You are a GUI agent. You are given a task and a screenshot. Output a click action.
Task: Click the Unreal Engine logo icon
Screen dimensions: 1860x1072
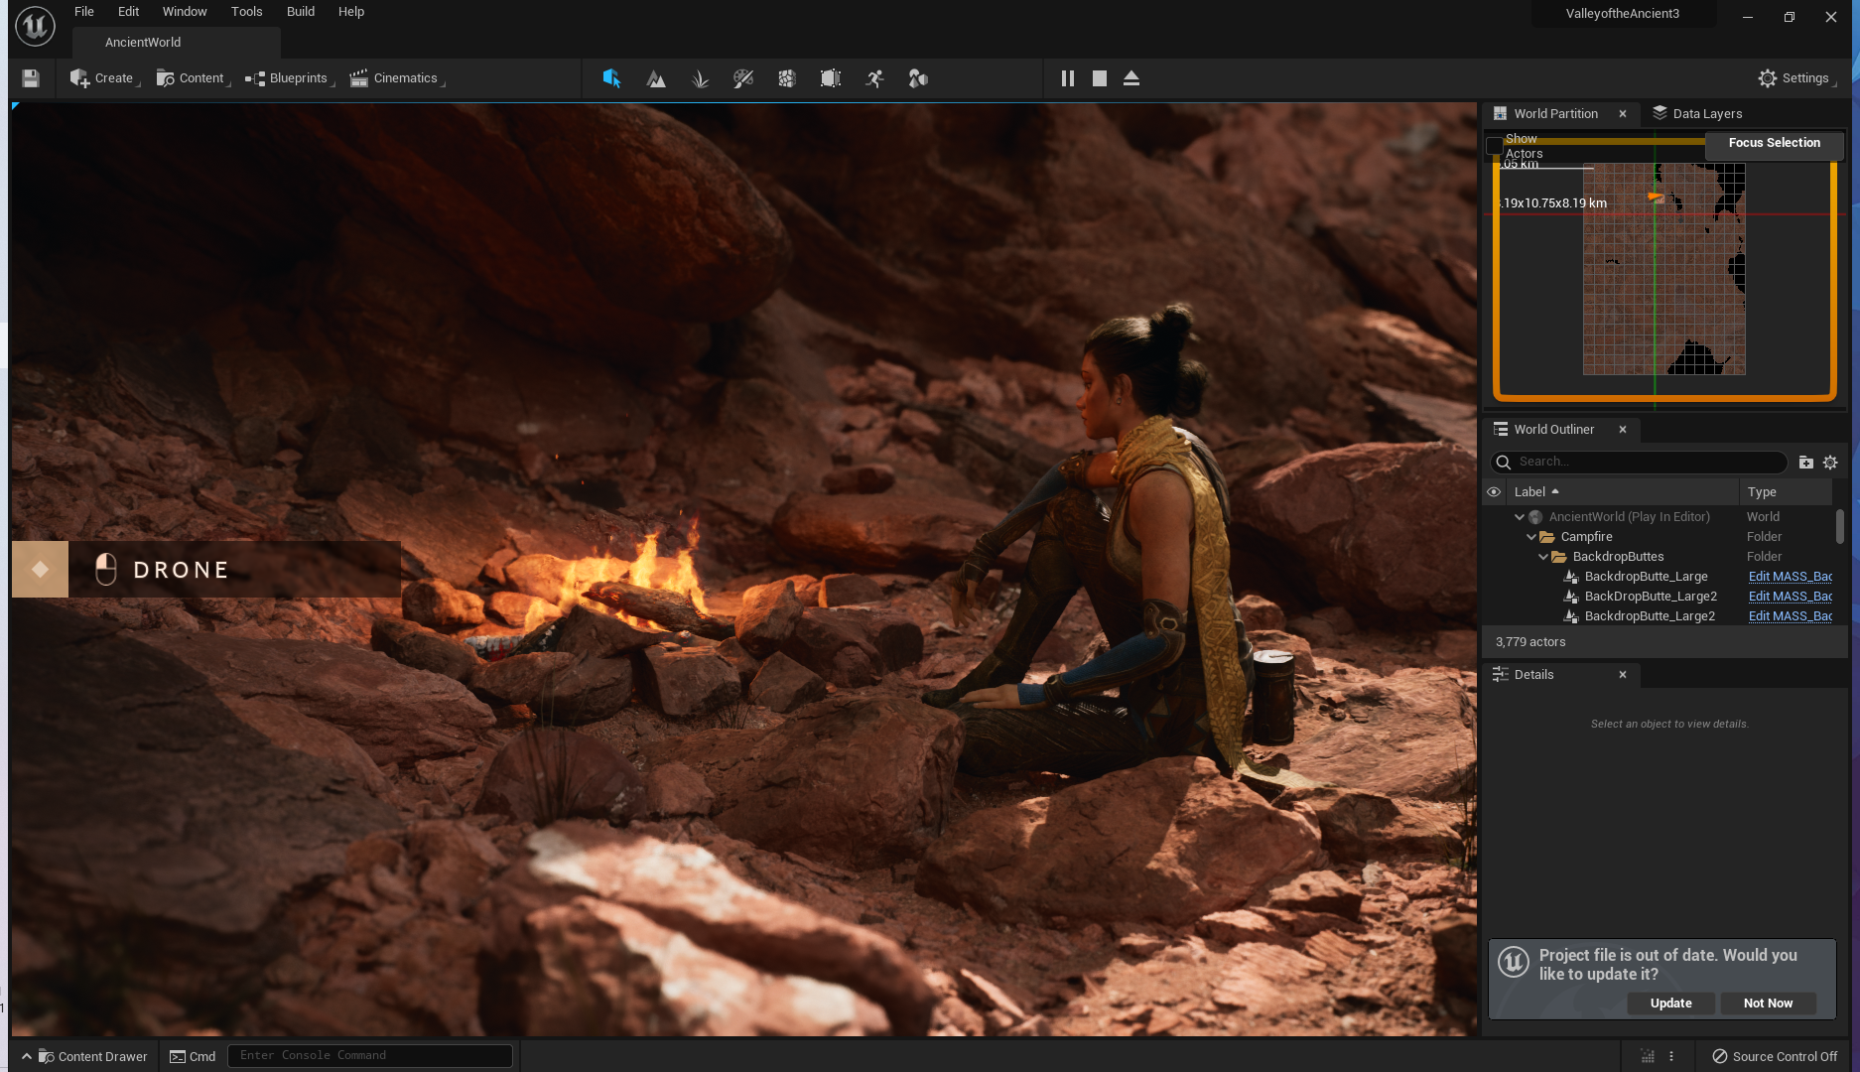coord(35,26)
